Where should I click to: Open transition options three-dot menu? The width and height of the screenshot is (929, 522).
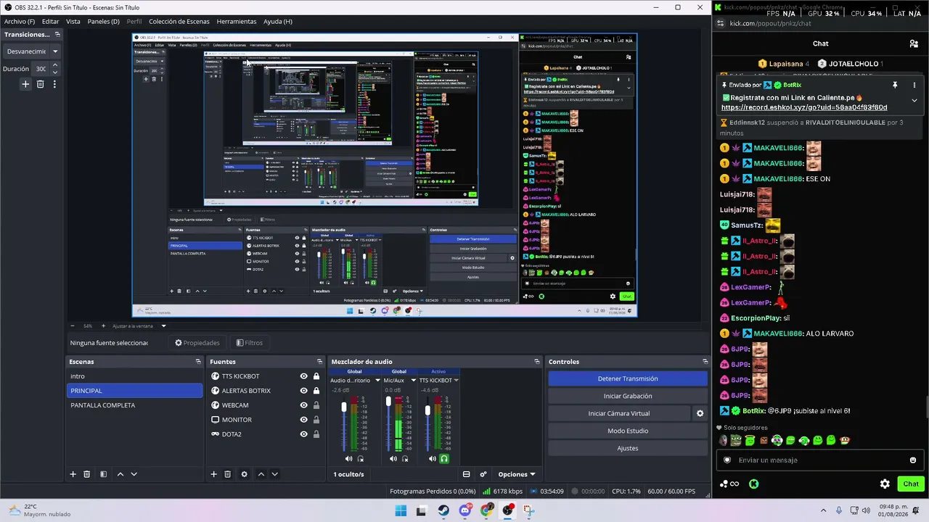tap(54, 84)
